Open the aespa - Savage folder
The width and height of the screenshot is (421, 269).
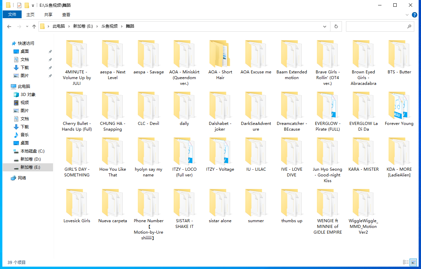click(x=148, y=57)
